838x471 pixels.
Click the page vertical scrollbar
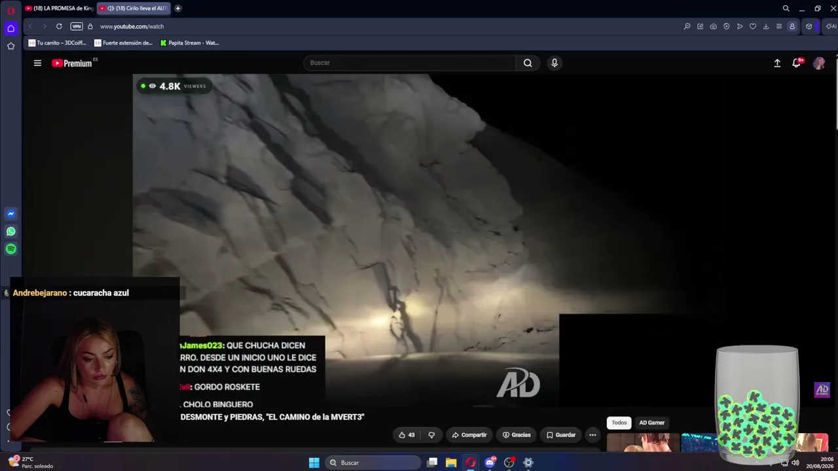pos(835,92)
